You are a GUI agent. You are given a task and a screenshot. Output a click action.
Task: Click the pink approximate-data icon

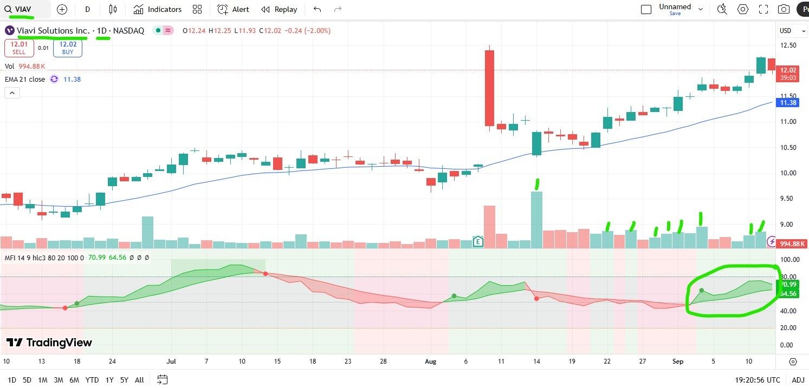coord(169,31)
